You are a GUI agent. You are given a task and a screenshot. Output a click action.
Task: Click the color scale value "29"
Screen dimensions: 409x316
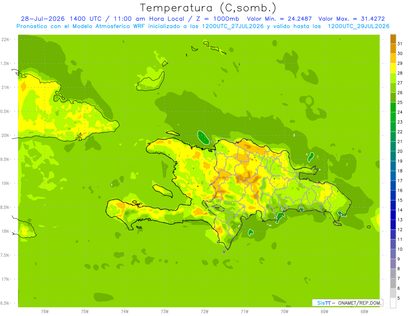(x=400, y=63)
